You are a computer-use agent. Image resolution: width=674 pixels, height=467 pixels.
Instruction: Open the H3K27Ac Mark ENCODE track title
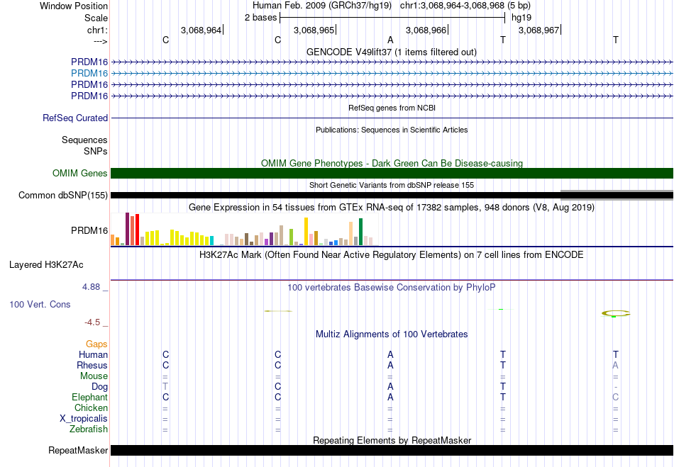tap(391, 255)
